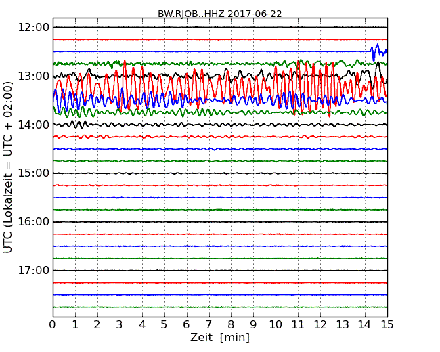The height and width of the screenshot is (352, 440).
Task: Click the x-axis tick label 6
Action: [x=187, y=325]
